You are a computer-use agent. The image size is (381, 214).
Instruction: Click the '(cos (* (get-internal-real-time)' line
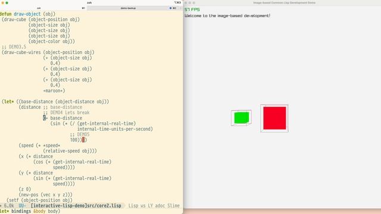point(72,162)
